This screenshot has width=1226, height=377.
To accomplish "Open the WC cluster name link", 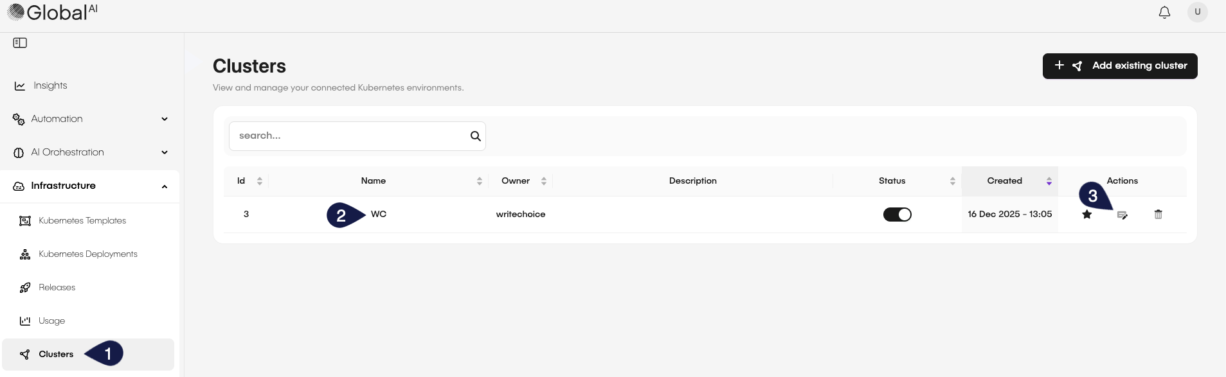I will (x=379, y=215).
